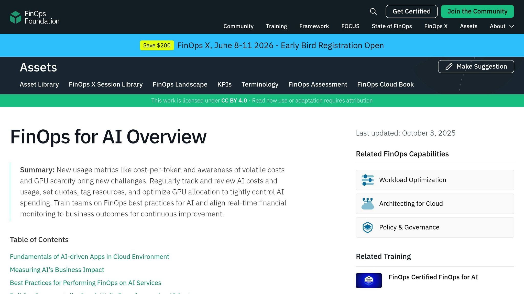The width and height of the screenshot is (524, 294).
Task: Jump to Measuring AI's Business Impact
Action: [57, 270]
